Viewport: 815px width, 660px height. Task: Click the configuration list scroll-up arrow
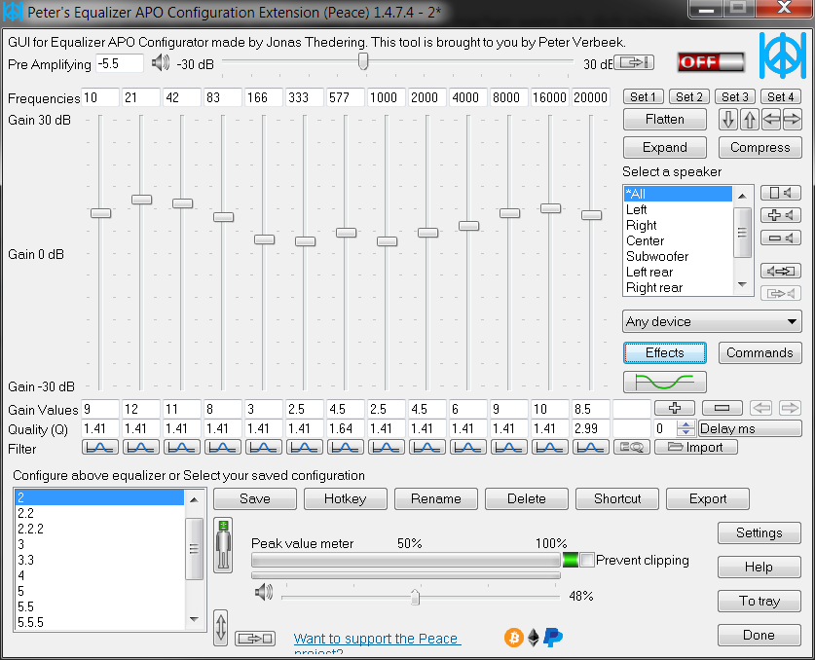click(x=194, y=500)
